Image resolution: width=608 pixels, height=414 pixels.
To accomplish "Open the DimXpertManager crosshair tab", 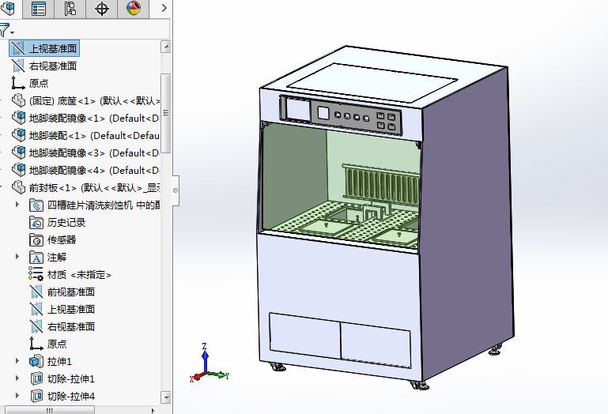I will tap(101, 9).
